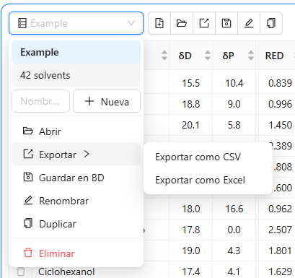Image resolution: width=295 pixels, height=278 pixels.
Task: Choose Eliminar from the menu
Action: [76, 253]
